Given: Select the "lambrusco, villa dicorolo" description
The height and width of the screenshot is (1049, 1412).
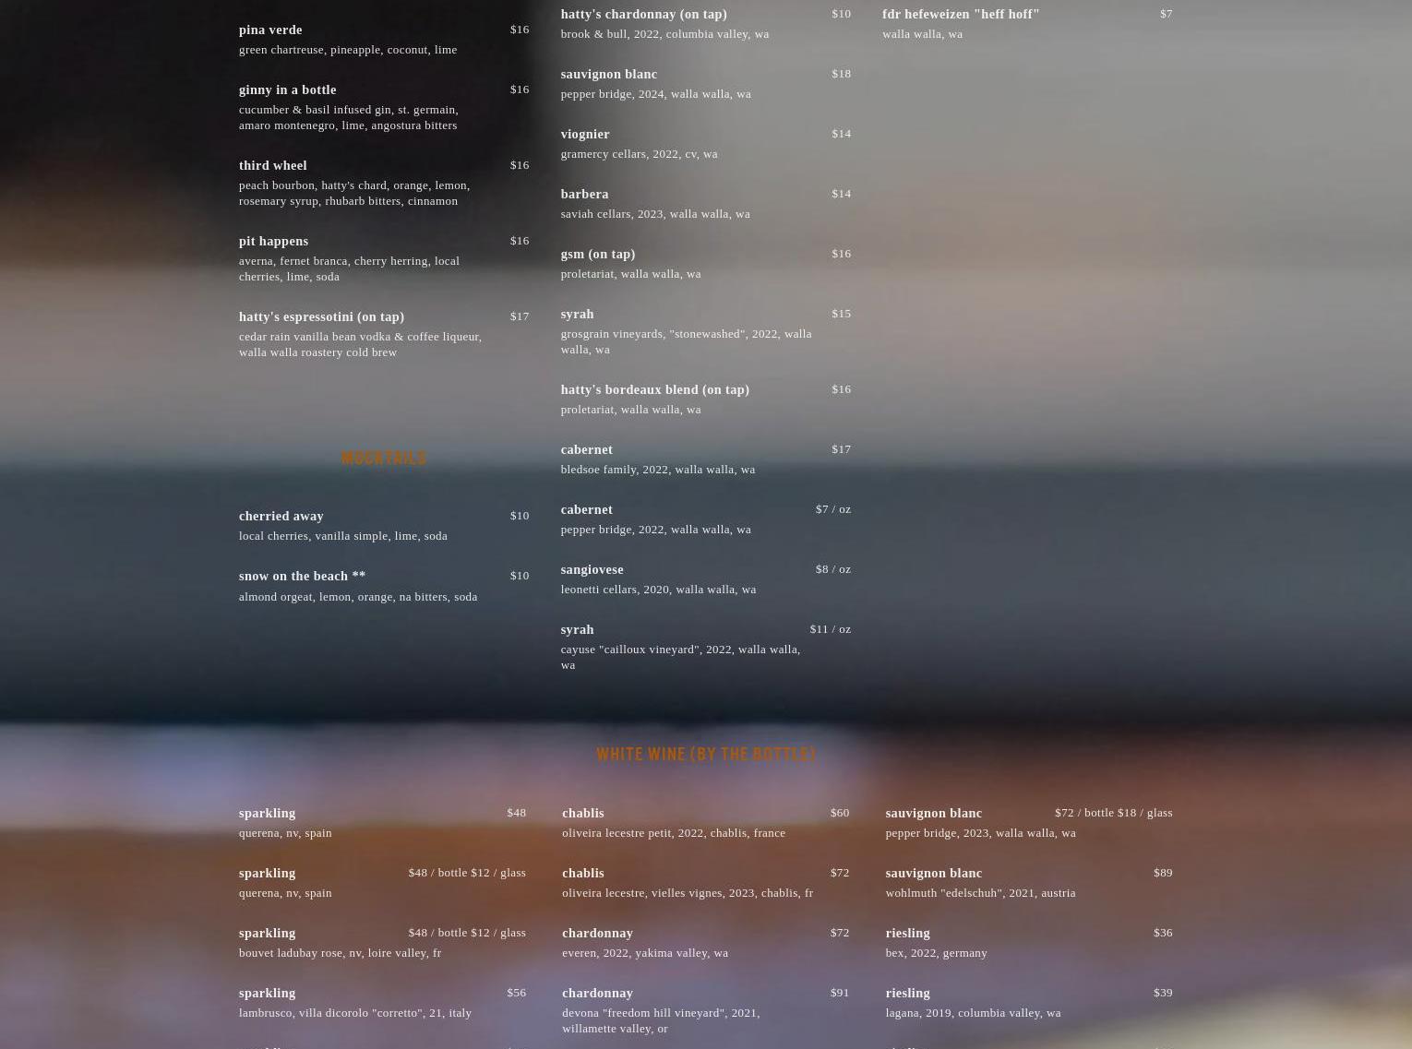Looking at the screenshot, I should click(355, 1013).
